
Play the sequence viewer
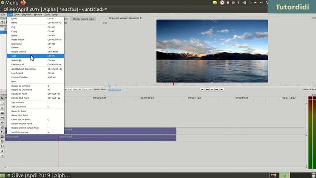coord(212,89)
